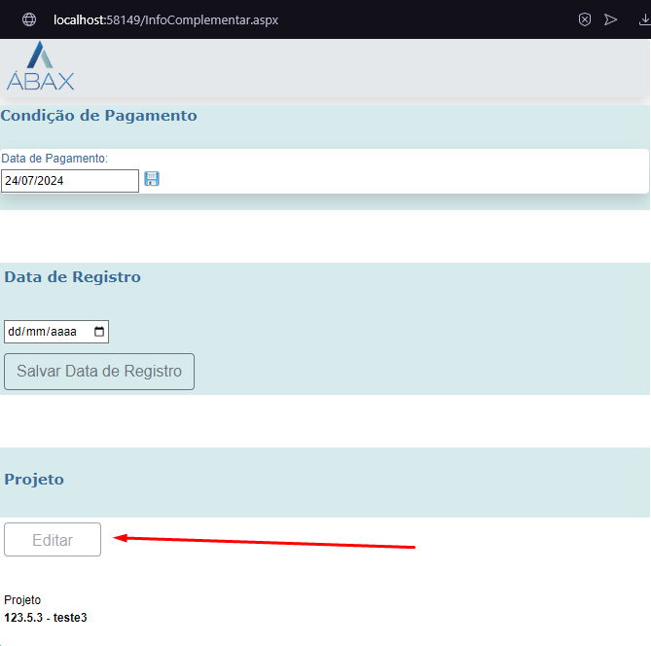
Task: Click the Data de Pagamento label
Action: coord(54,158)
